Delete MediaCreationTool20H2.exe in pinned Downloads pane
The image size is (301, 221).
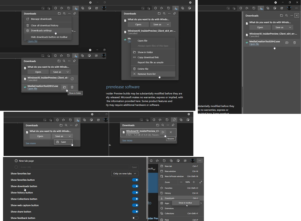click(294, 43)
